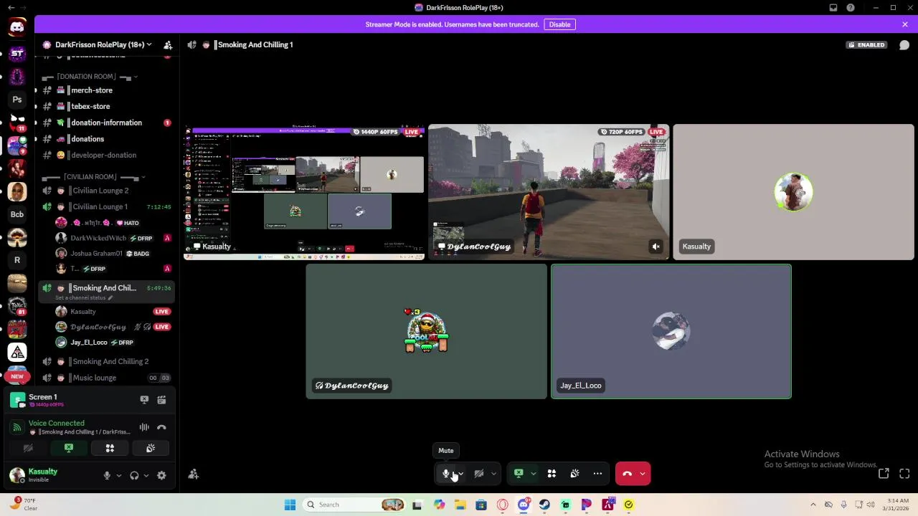Collapse the CIVILIAN ROOM category
The width and height of the screenshot is (918, 516).
tap(93, 177)
